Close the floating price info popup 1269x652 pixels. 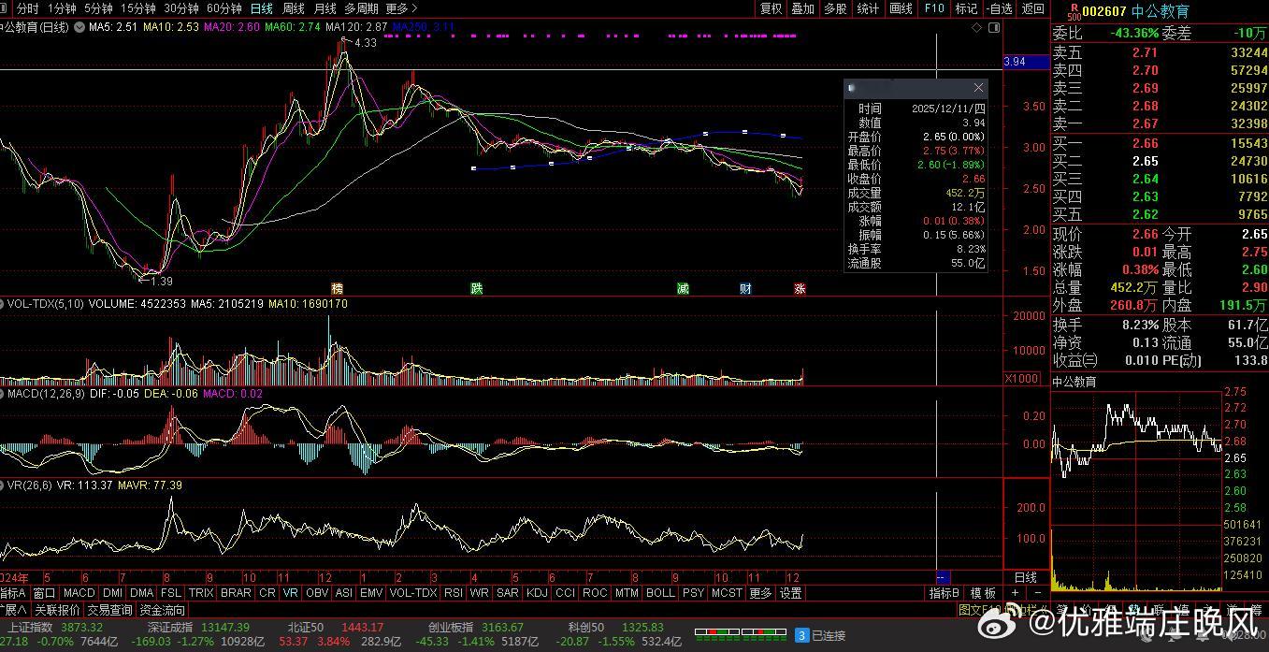[x=978, y=88]
